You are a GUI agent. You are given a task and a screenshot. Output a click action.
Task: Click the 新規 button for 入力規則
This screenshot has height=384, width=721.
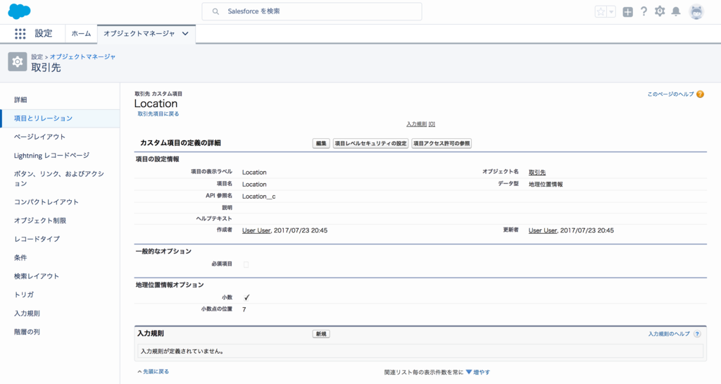point(321,334)
